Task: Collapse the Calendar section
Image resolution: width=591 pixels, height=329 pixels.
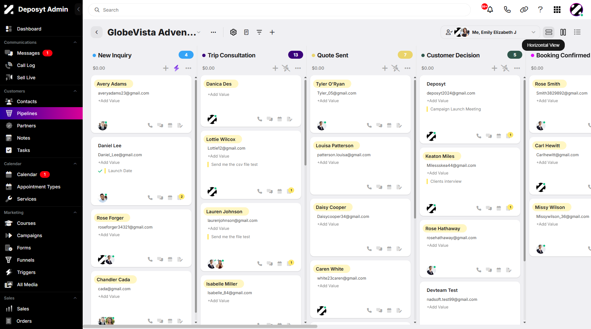Action: click(x=75, y=164)
